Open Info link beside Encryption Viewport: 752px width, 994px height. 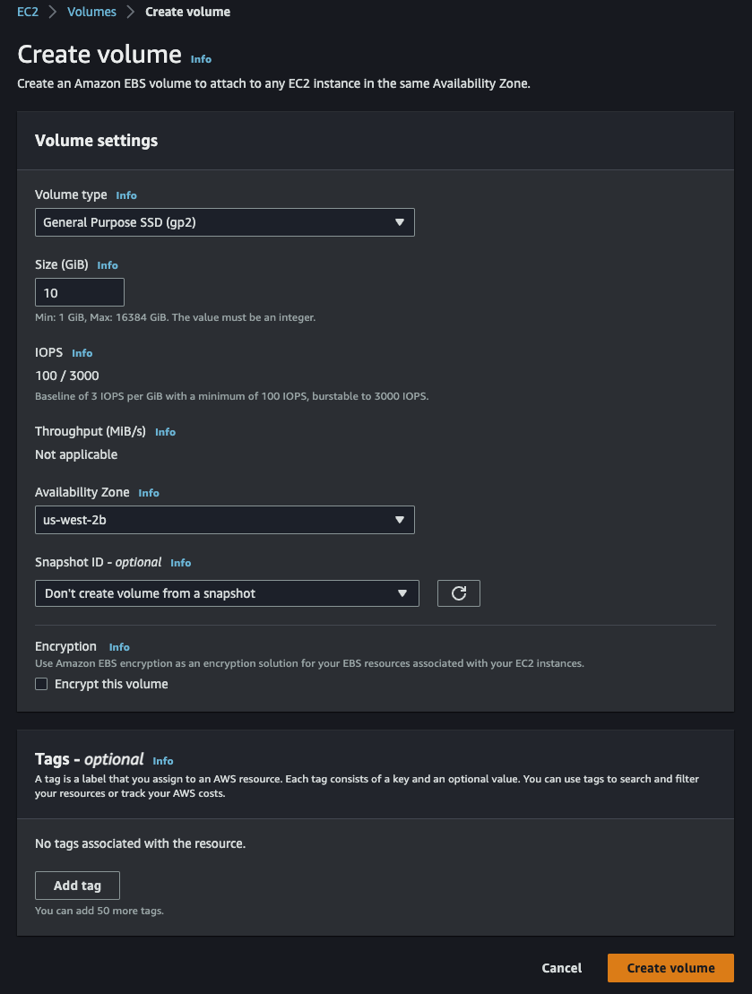coord(119,647)
